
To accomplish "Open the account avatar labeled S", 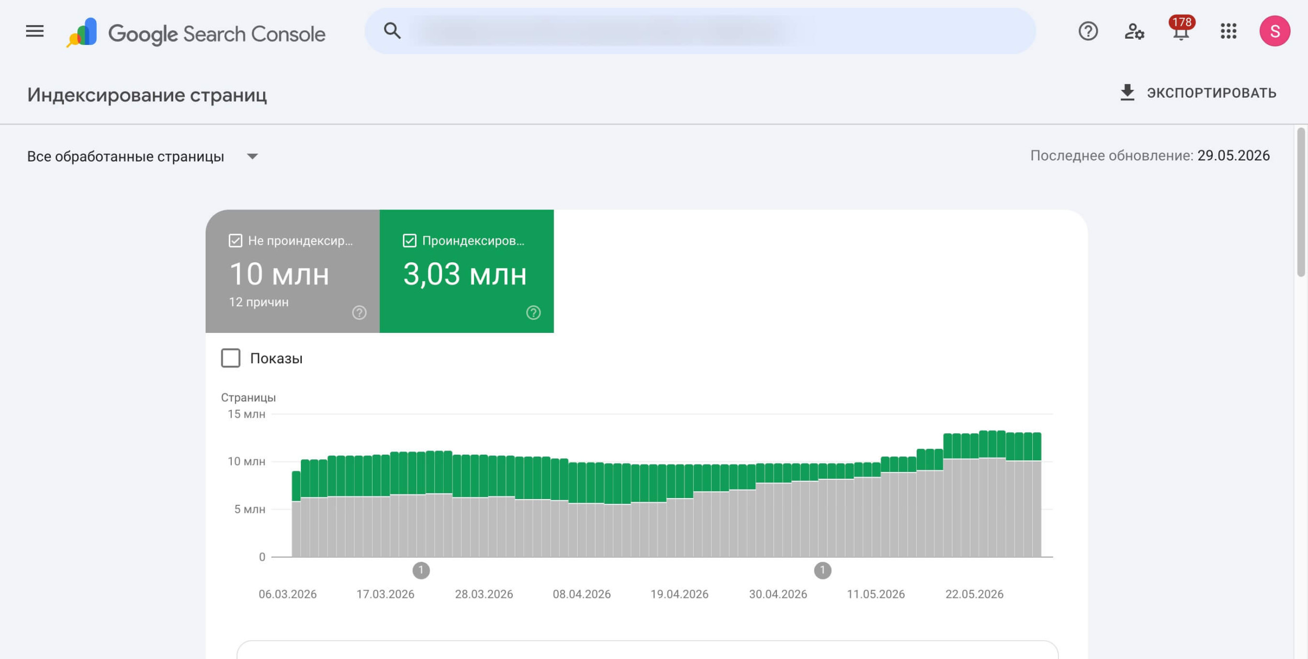I will tap(1275, 31).
